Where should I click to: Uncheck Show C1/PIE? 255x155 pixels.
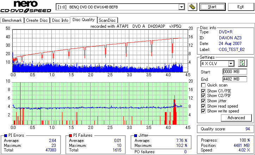[203, 91]
